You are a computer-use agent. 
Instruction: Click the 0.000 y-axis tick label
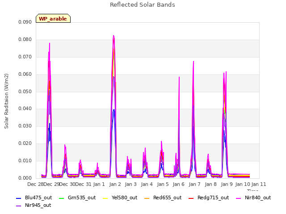pyautogui.click(x=25, y=178)
